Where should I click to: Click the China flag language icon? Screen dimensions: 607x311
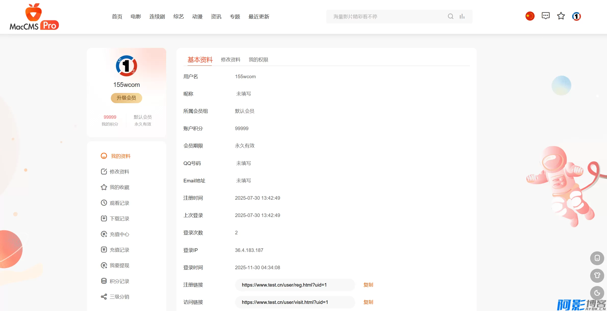click(530, 16)
